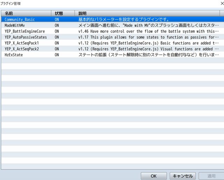Click the v1.17 passives description
224x180 pixels.
148,37
